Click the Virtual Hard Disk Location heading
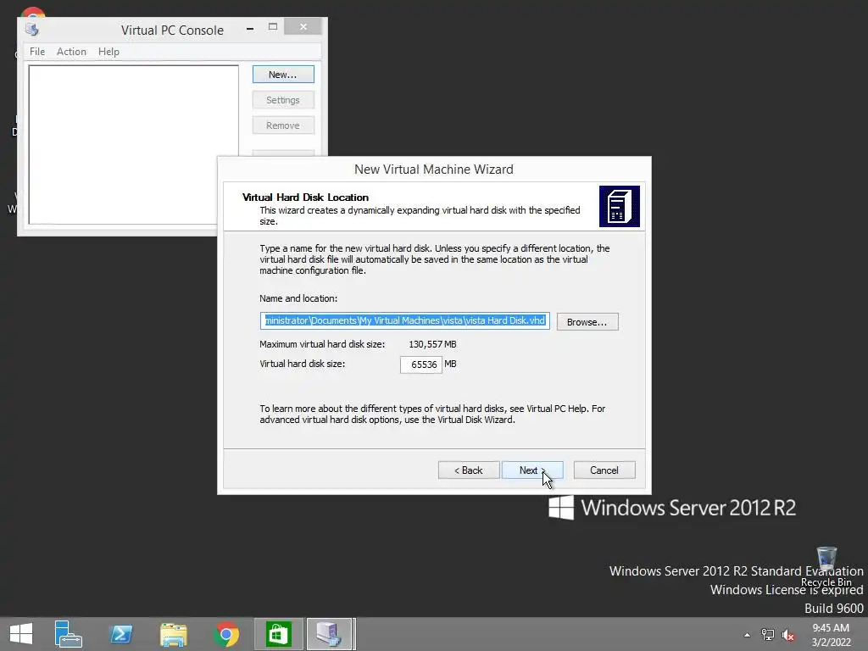This screenshot has height=651, width=868. 305,197
